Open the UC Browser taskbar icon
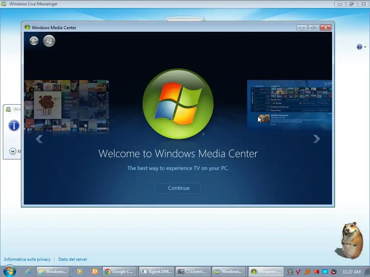 (95, 272)
